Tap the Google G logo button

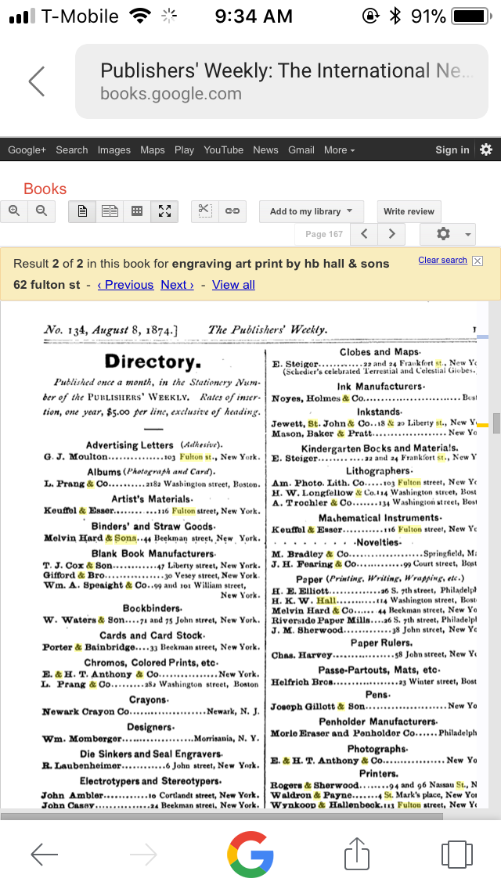250,855
